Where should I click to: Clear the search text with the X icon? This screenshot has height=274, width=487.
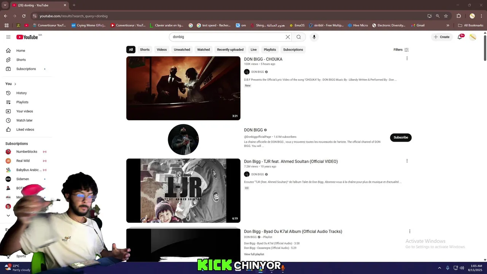288,37
